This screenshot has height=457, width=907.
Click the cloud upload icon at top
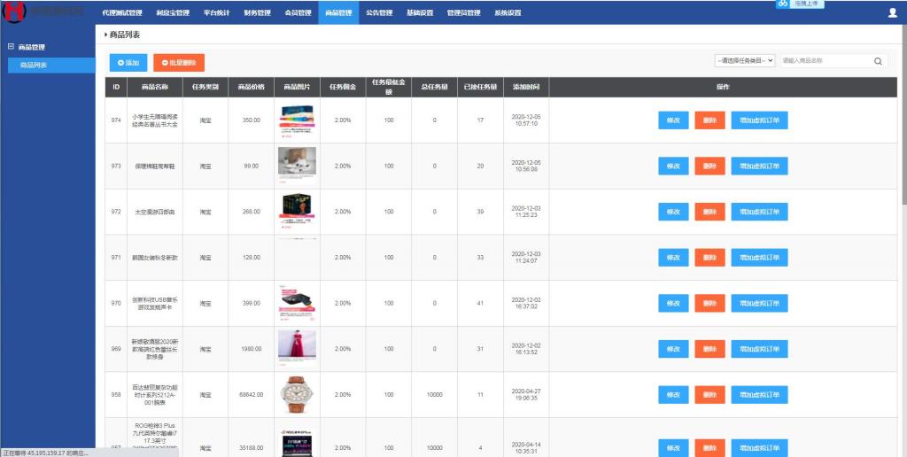[783, 4]
